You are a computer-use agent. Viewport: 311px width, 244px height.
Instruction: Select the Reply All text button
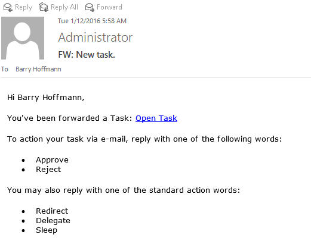tap(64, 7)
